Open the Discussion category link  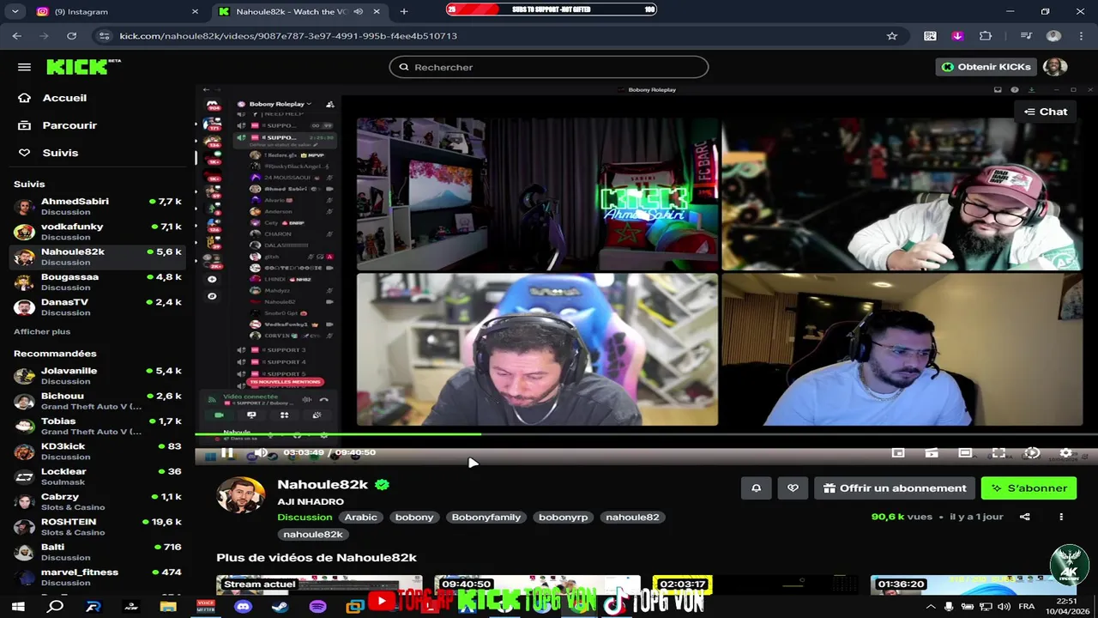(305, 517)
